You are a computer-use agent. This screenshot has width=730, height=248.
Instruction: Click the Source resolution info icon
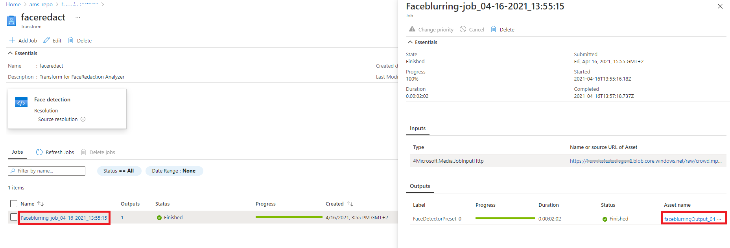(83, 119)
